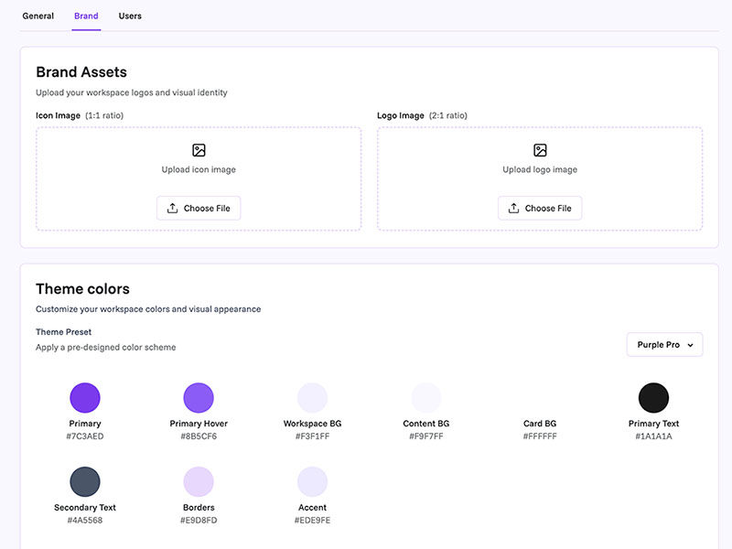Image resolution: width=732 pixels, height=549 pixels.
Task: Expand theme preset list using chevron arrow
Action: (x=690, y=345)
